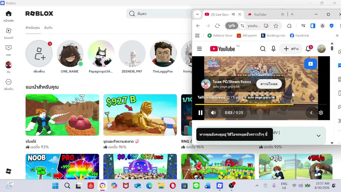Open the ขโมยไข่ game thumbnail
Viewport: 341px width, 192px height.
(x=62, y=115)
